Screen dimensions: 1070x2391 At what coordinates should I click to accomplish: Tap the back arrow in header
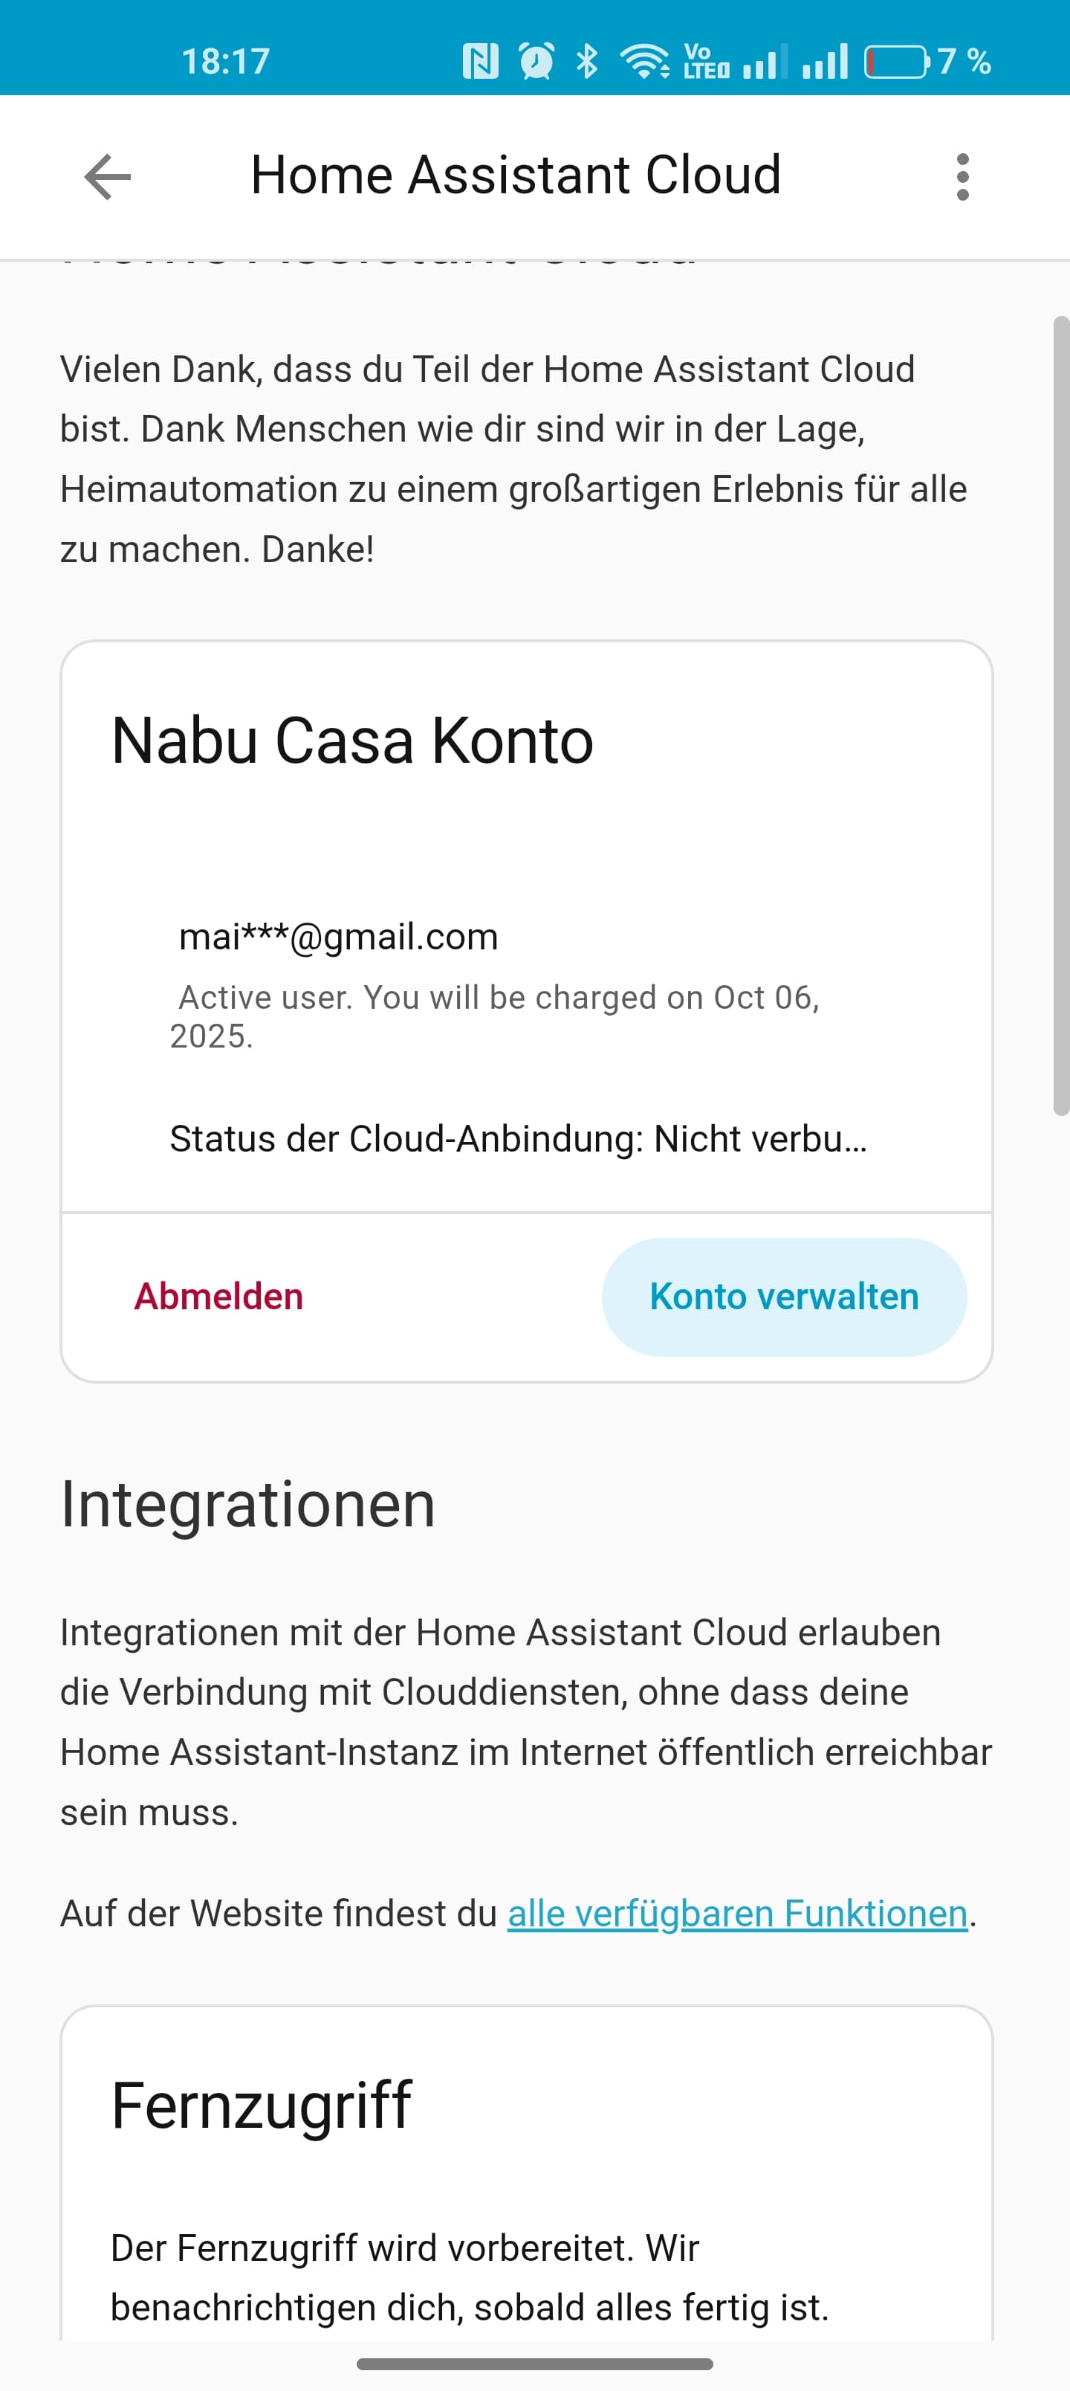point(108,176)
